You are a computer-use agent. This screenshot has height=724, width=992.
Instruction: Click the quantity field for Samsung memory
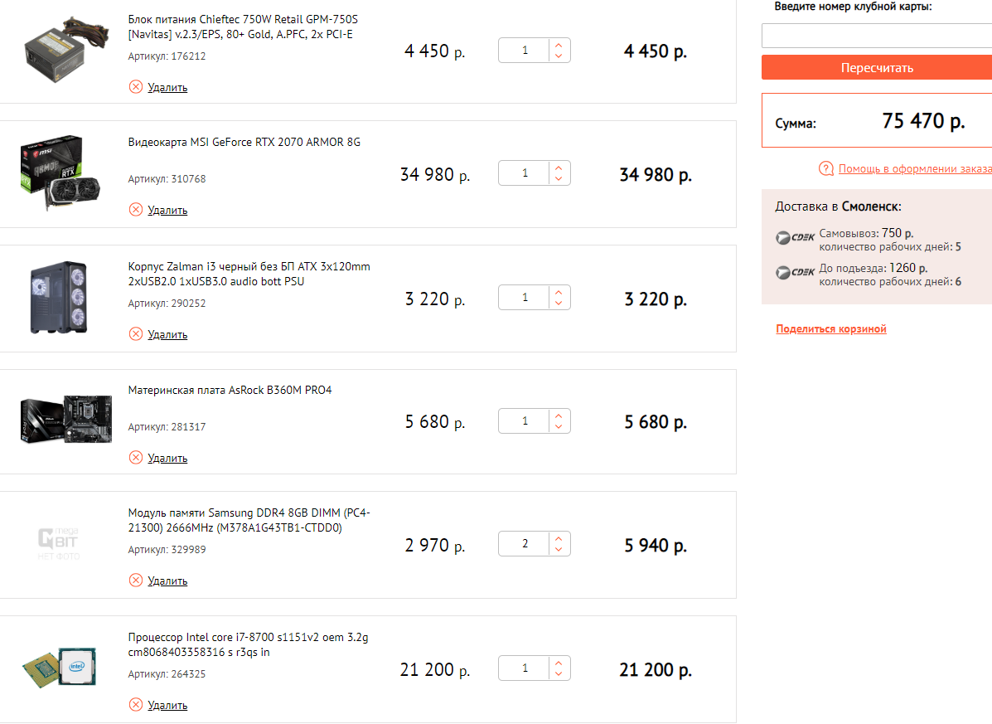pos(525,544)
